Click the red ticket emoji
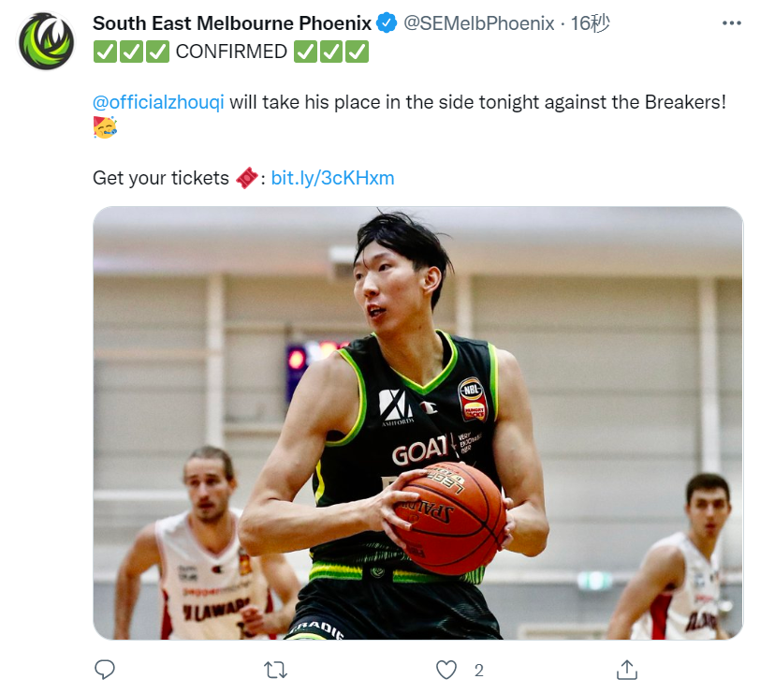Viewport: 760px width, 694px height. pyautogui.click(x=247, y=178)
